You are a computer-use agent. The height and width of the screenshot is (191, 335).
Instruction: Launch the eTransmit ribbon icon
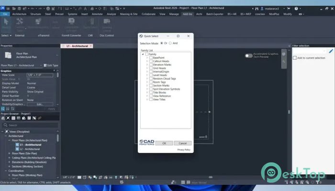38,21
